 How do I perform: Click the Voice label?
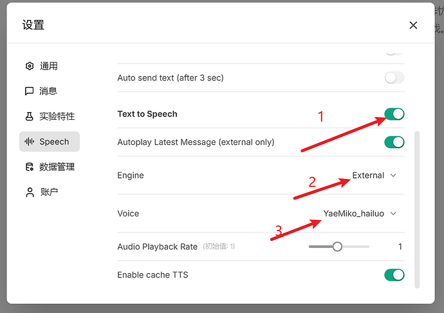(128, 213)
